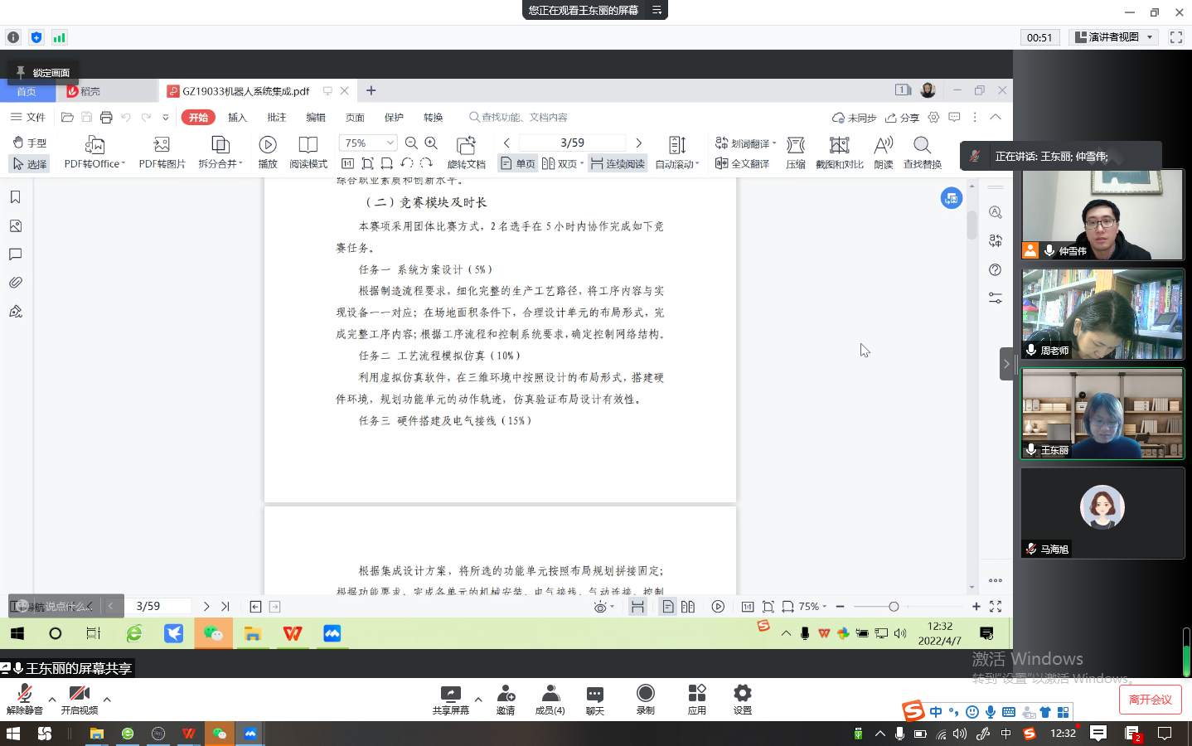This screenshot has height=746, width=1192.
Task: Click the 分享 share button
Action: pyautogui.click(x=902, y=118)
